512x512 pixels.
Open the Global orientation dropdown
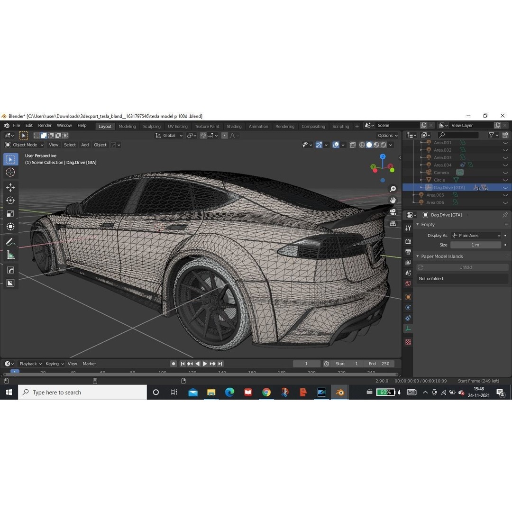(169, 136)
